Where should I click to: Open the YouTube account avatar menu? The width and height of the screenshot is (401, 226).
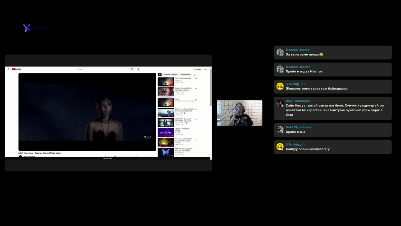point(206,69)
